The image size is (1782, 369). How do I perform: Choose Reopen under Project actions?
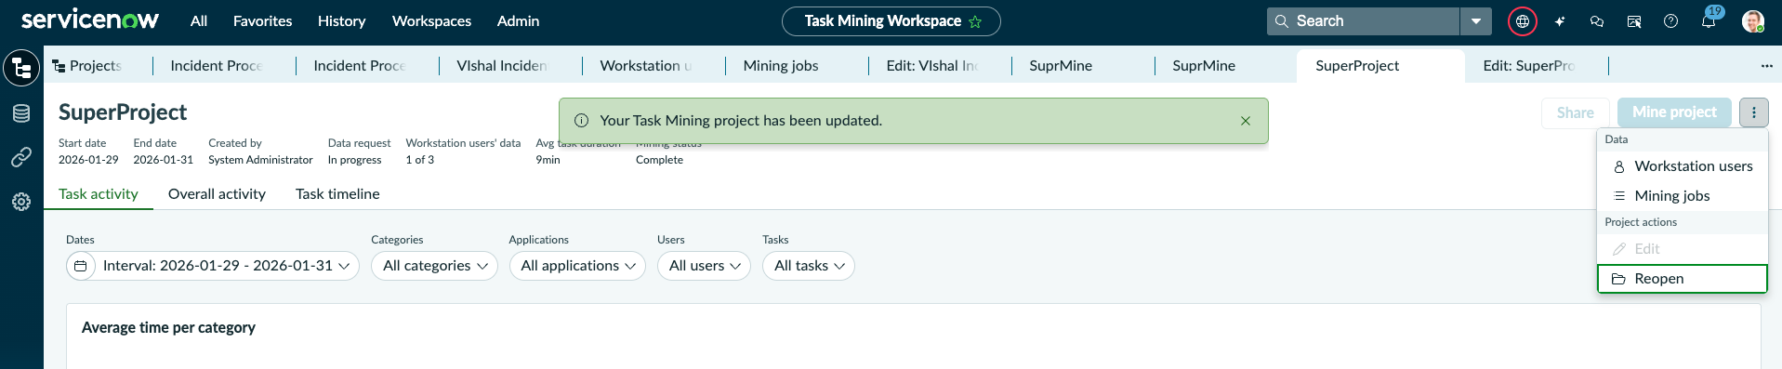1683,279
